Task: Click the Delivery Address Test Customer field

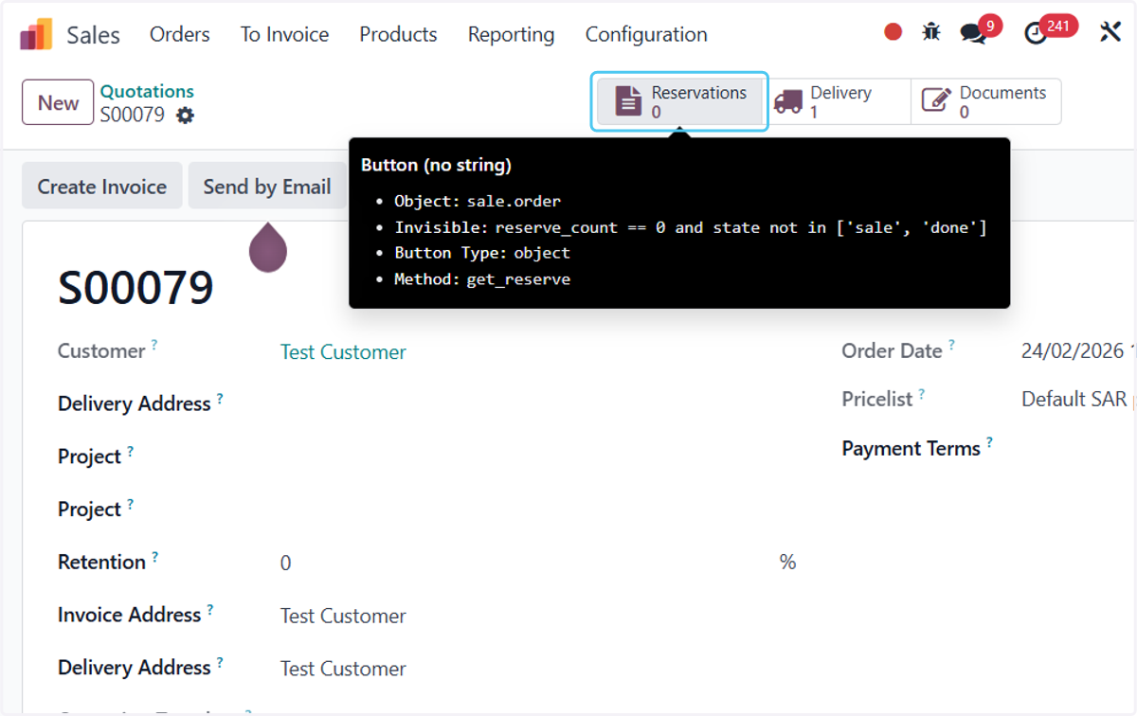Action: click(343, 669)
